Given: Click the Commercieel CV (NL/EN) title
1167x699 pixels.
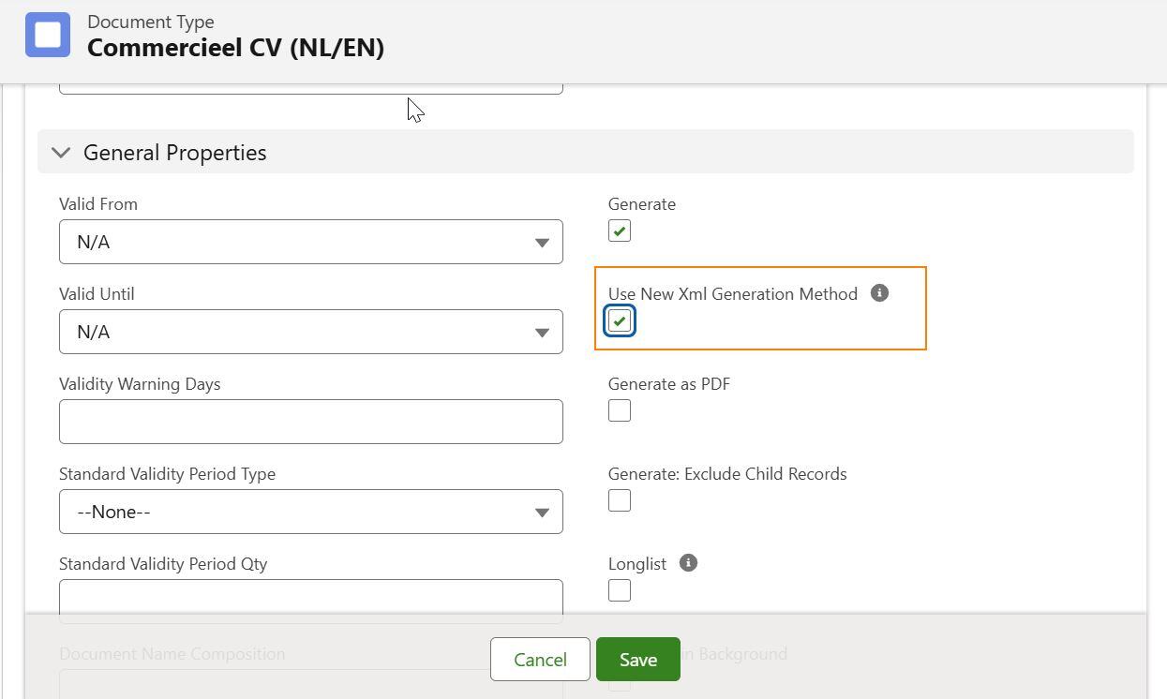Looking at the screenshot, I should point(235,48).
